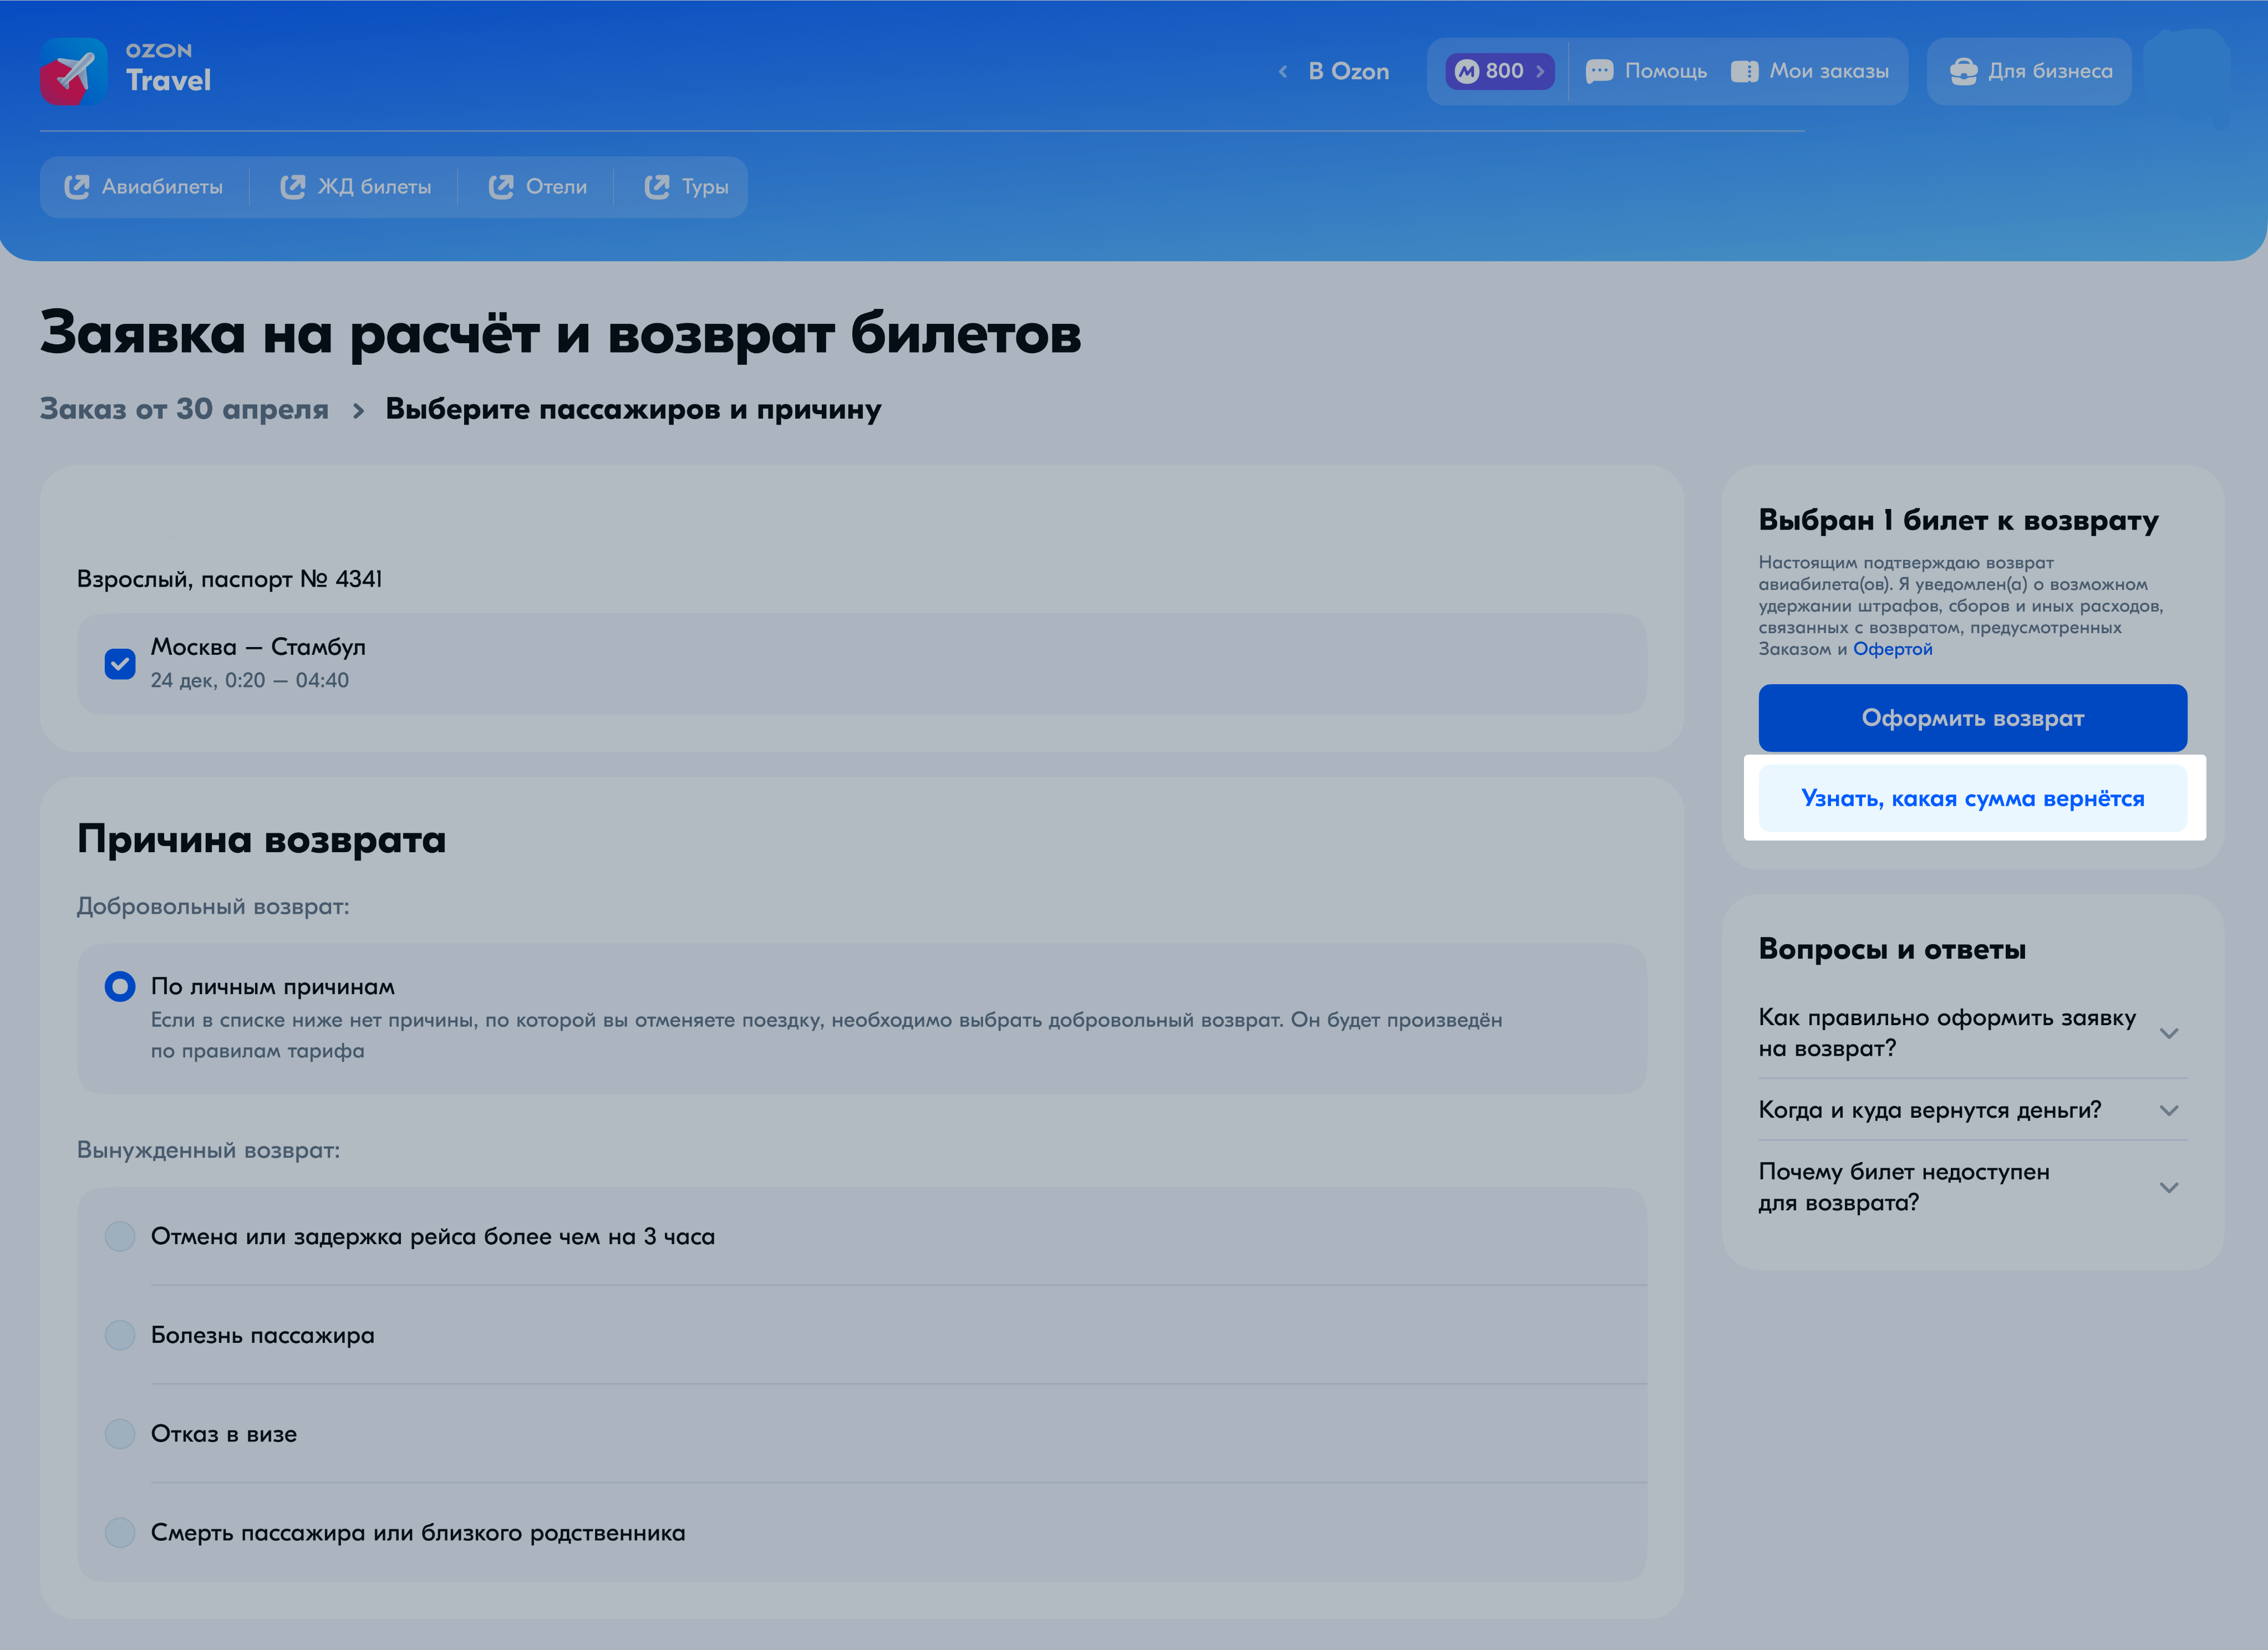Open the ЖД билеты tab
2268x1650 pixels.
pyautogui.click(x=356, y=187)
